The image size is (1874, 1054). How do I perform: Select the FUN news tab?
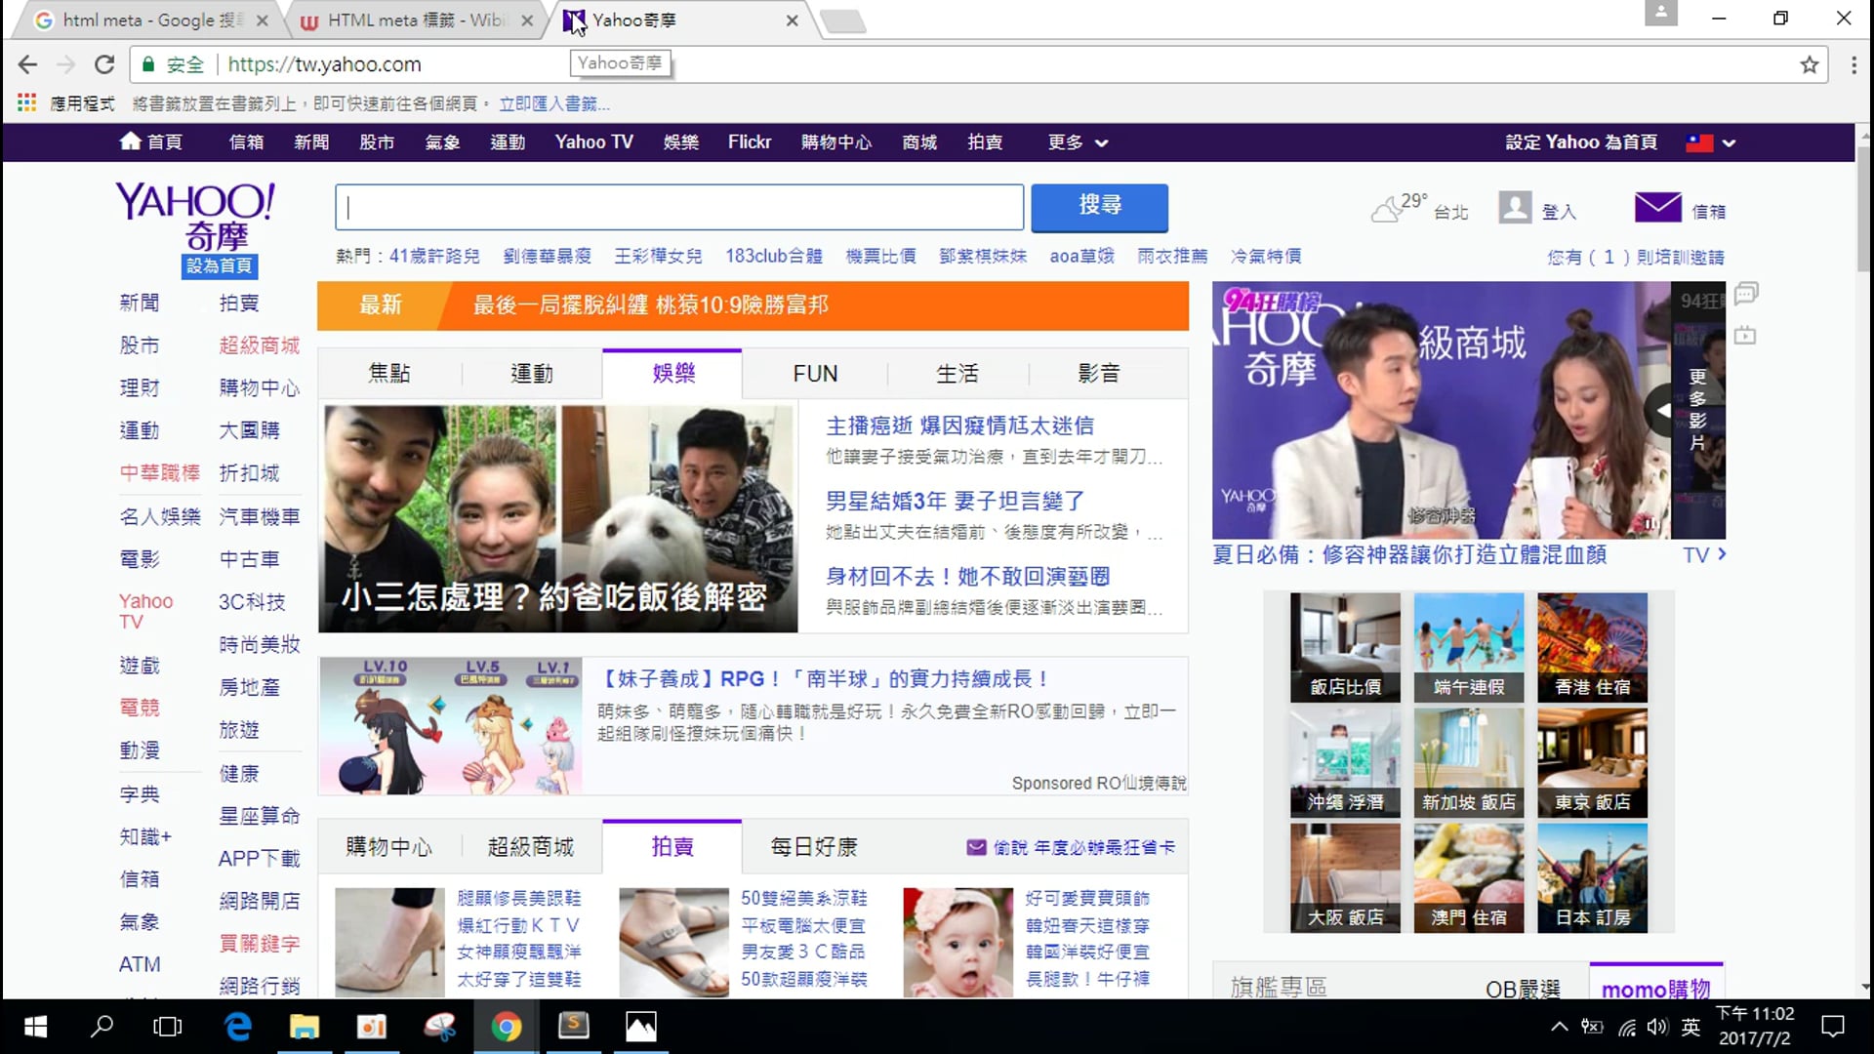(x=815, y=374)
